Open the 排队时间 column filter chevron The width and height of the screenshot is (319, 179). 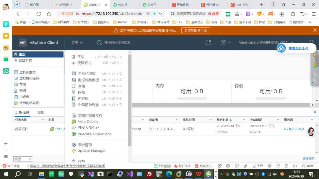(210, 120)
